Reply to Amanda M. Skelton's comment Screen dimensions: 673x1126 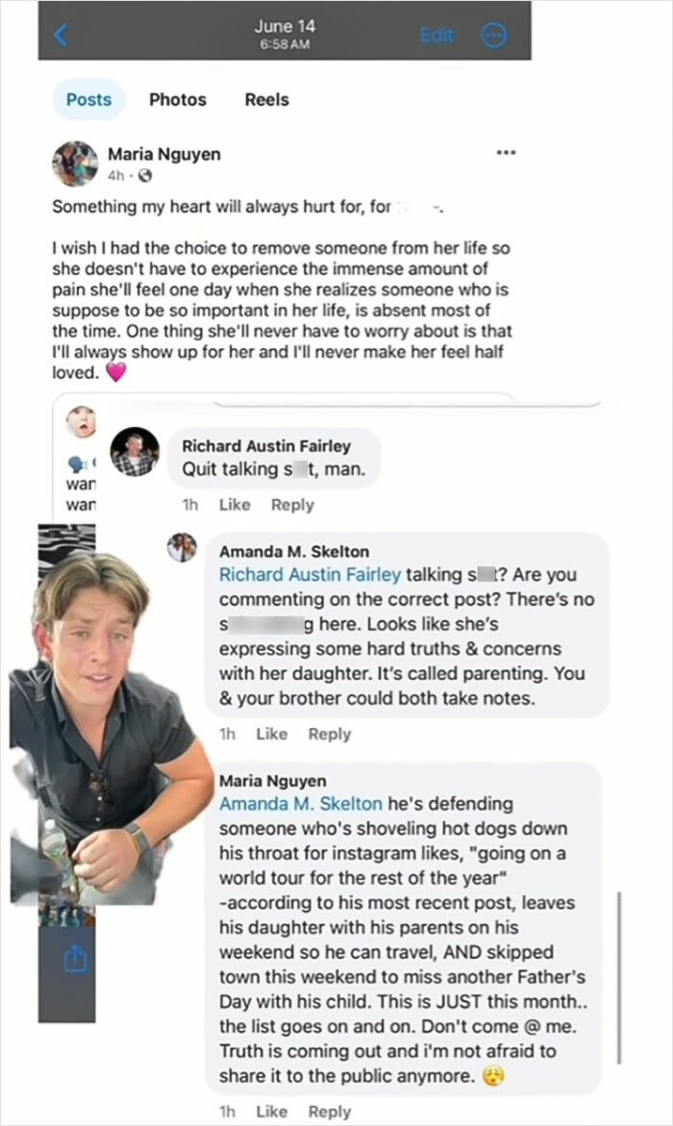[330, 734]
